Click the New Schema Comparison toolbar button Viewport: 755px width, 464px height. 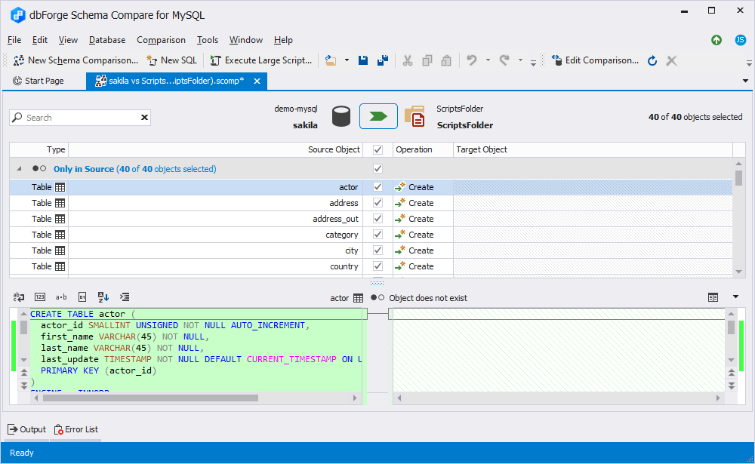point(75,60)
